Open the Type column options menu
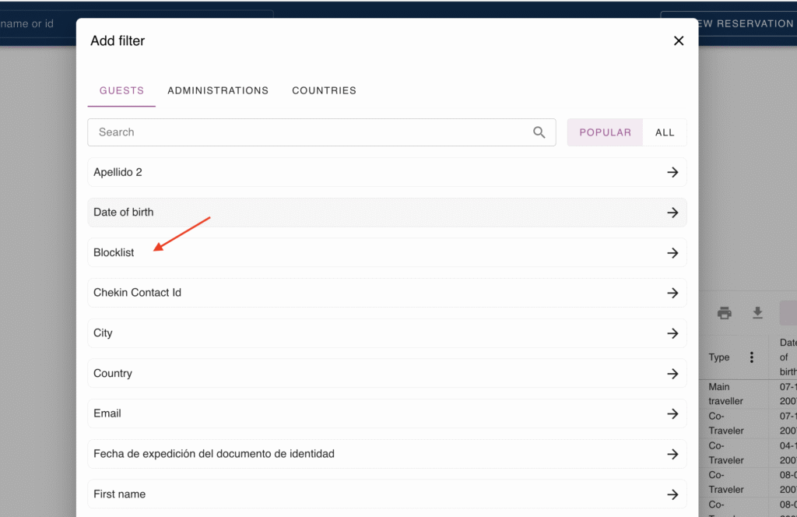Viewport: 797px width, 517px height. click(752, 357)
